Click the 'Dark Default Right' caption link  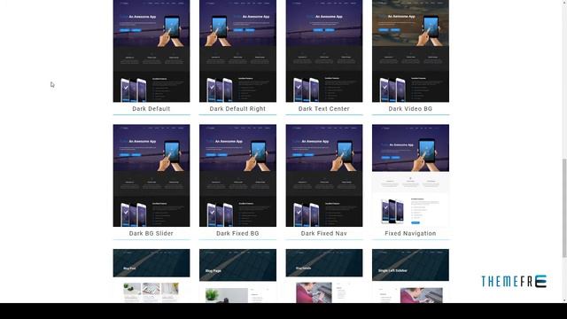coord(237,109)
